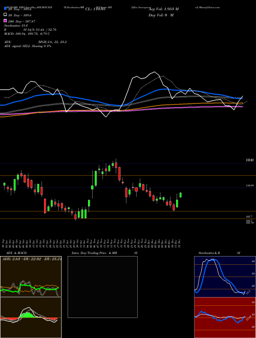Open the red RSI chart panel
The image size is (256, 338).
pyautogui.click(x=225, y=318)
